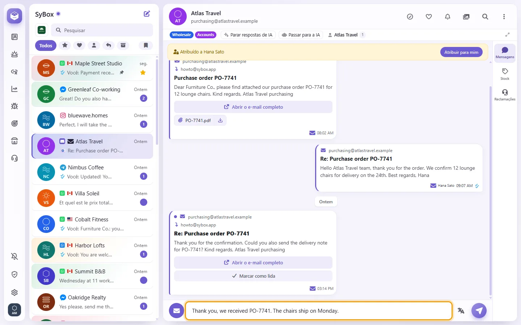Click Atribuir para mim button
Screen dimensions: 521x325
(x=461, y=52)
